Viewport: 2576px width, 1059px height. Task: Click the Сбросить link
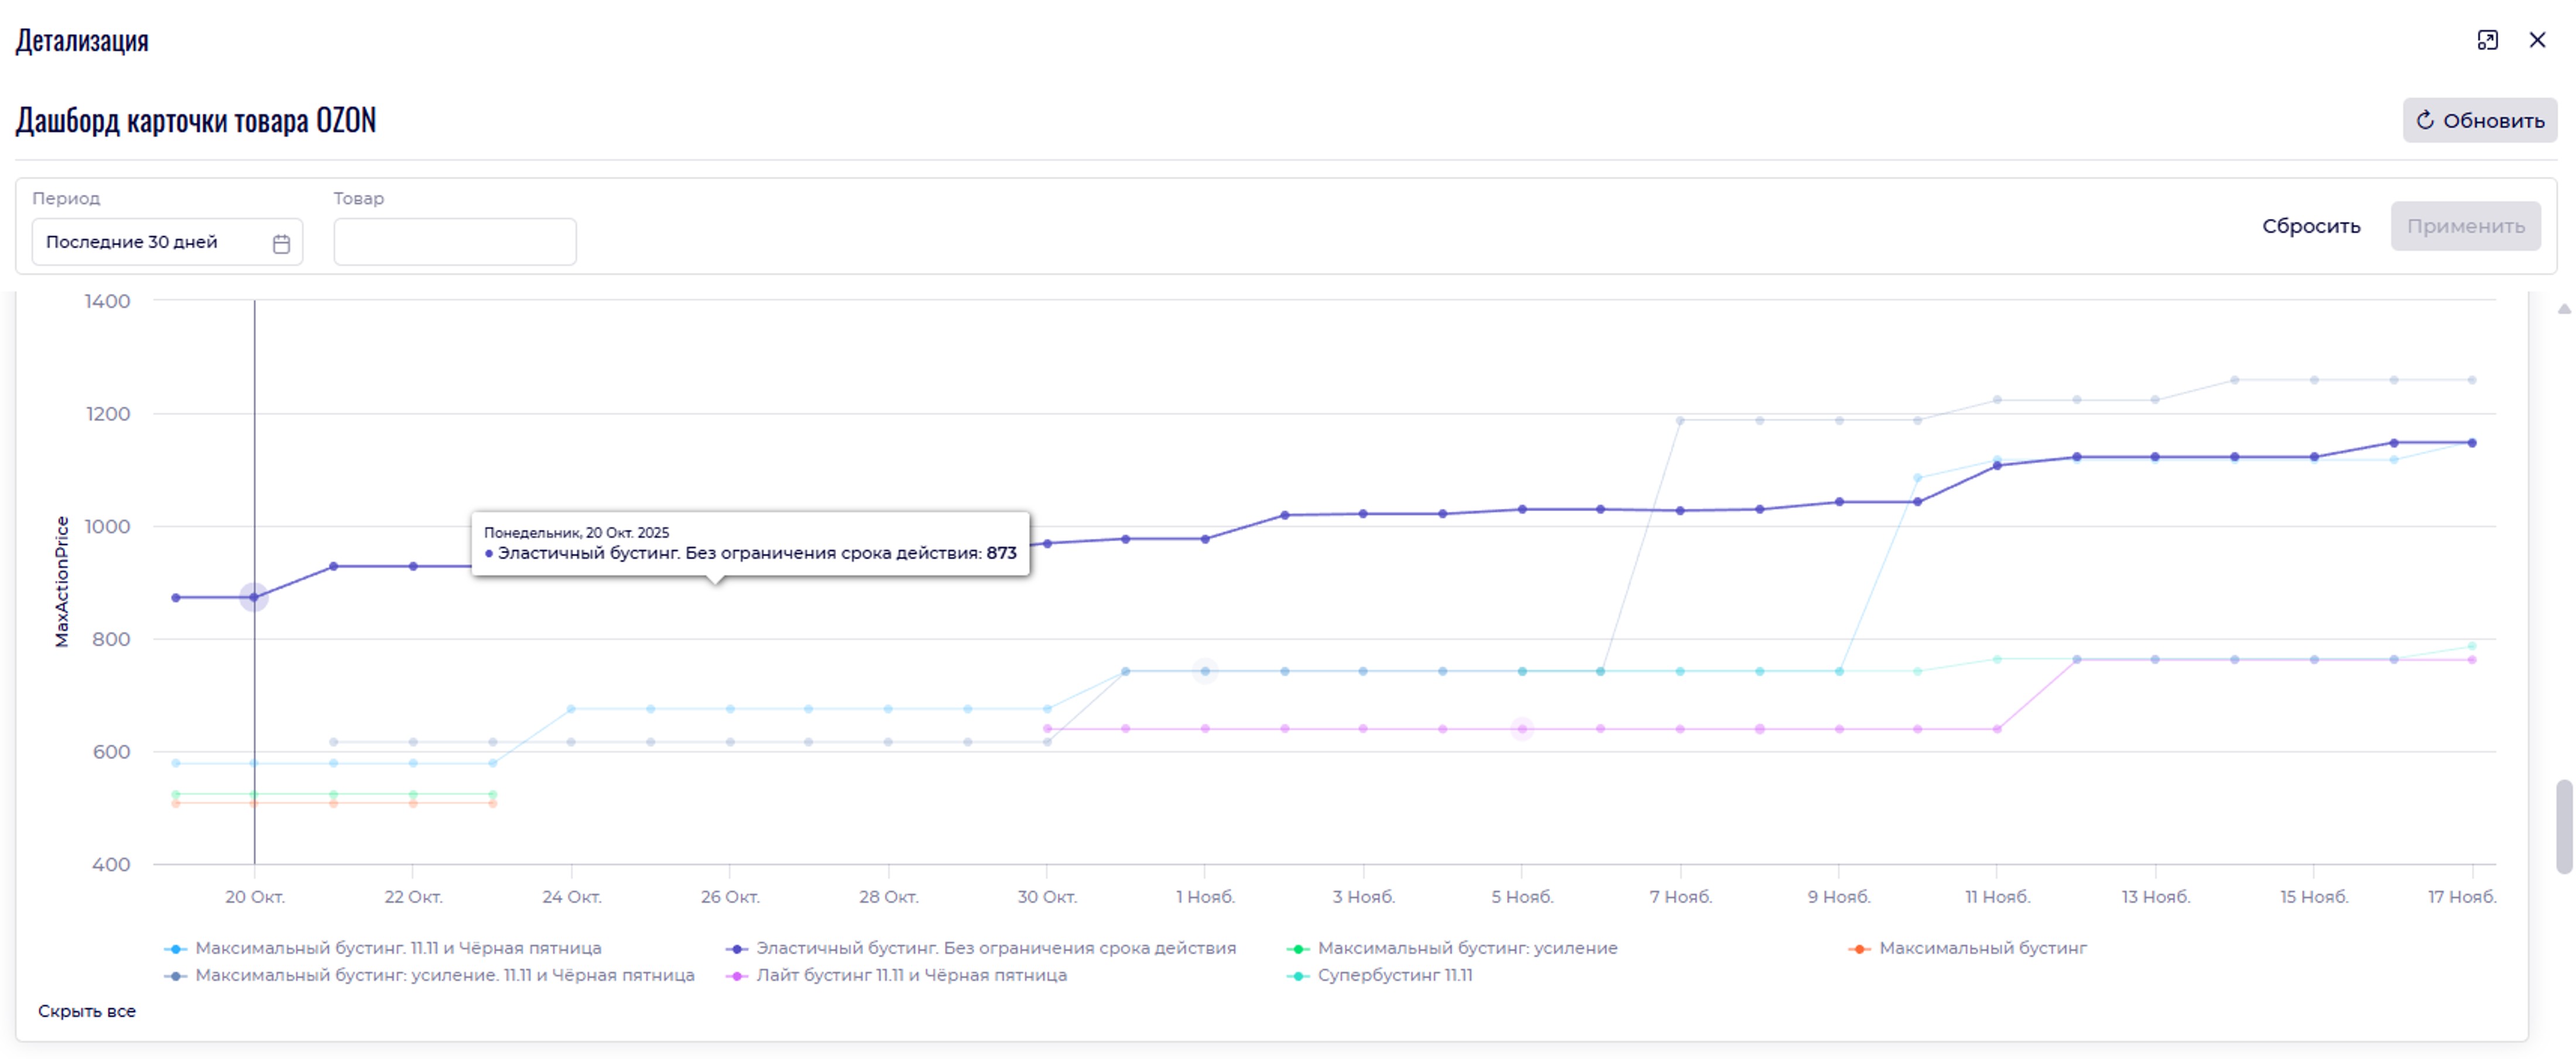coord(2310,226)
